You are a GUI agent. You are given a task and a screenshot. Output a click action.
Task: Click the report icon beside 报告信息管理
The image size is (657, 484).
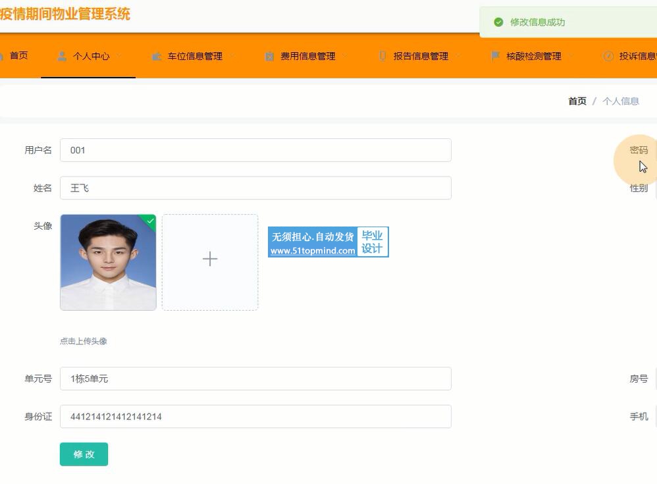click(382, 56)
